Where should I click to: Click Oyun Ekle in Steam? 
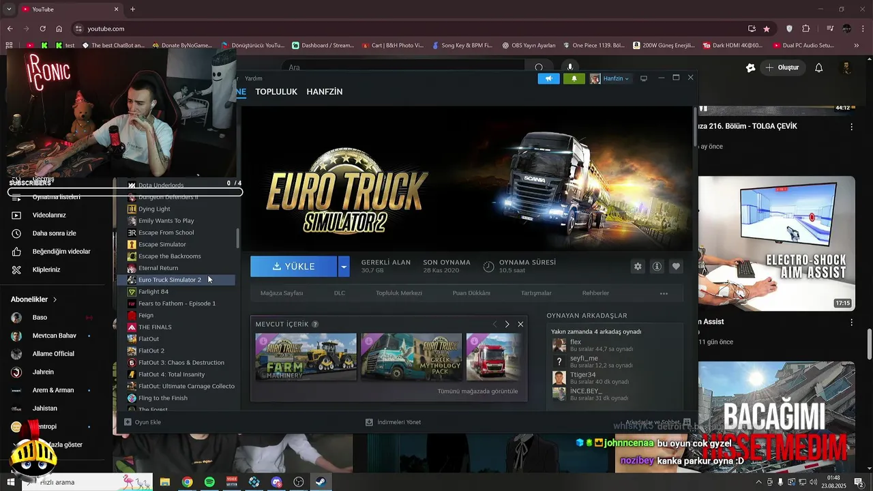click(x=143, y=422)
